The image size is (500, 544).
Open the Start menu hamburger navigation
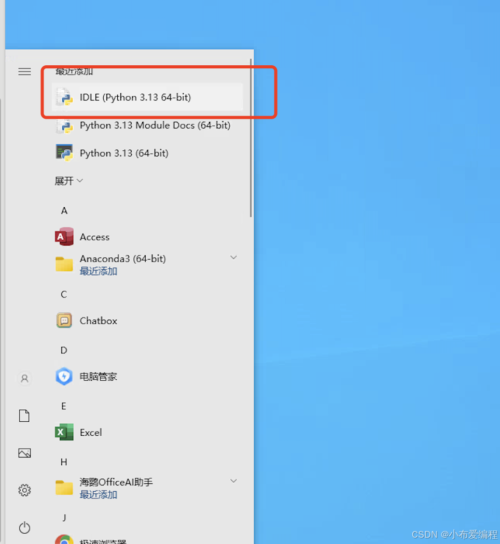[x=25, y=71]
